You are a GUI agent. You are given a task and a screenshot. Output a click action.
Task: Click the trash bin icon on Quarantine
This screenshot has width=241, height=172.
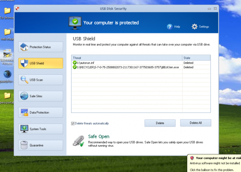coord(24,145)
